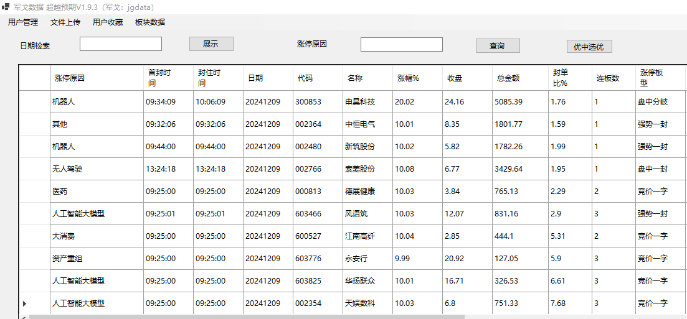Sort by 封住时间 column header
The width and height of the screenshot is (687, 319).
click(218, 78)
